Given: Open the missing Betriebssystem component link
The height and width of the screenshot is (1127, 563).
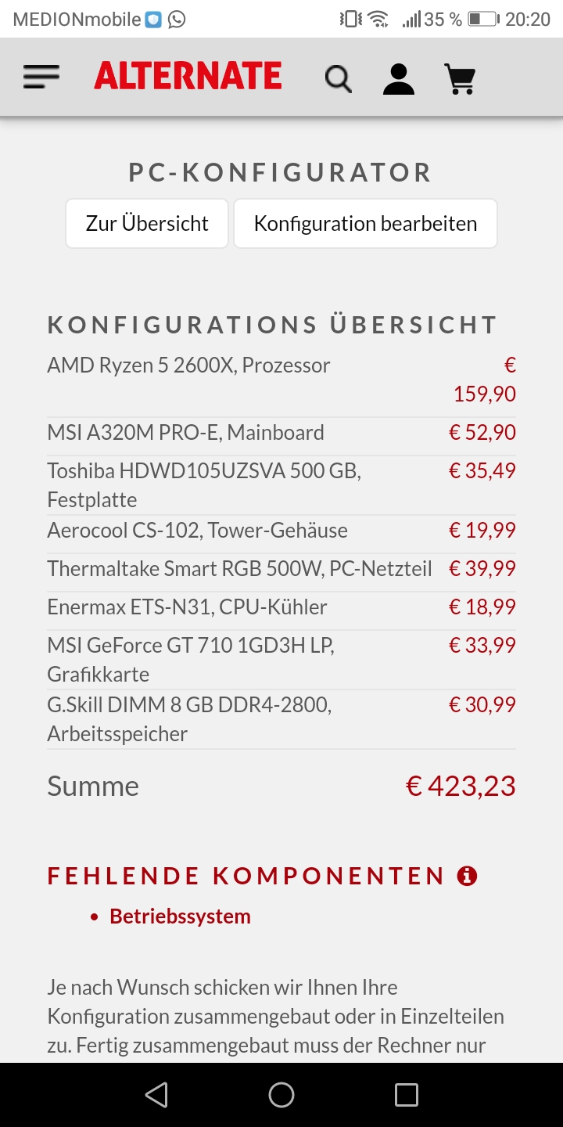Looking at the screenshot, I should [x=180, y=916].
